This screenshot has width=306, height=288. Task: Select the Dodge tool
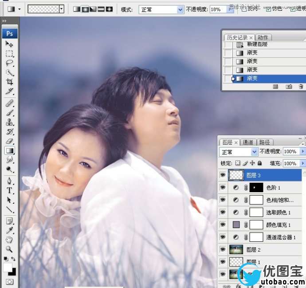9,169
